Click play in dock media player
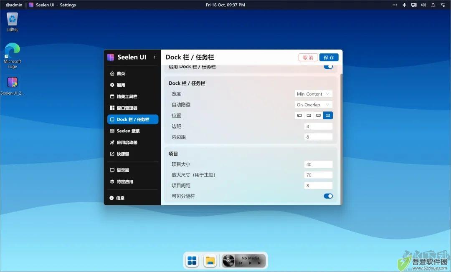451x272 pixels. point(250,263)
